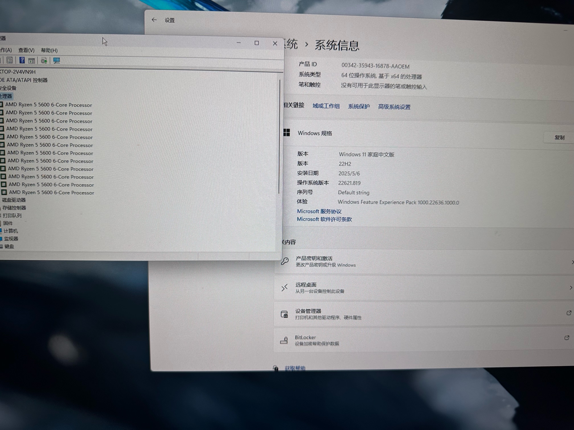574x430 pixels.
Task: Click 64 位操作系统 system type value
Action: pos(381,76)
